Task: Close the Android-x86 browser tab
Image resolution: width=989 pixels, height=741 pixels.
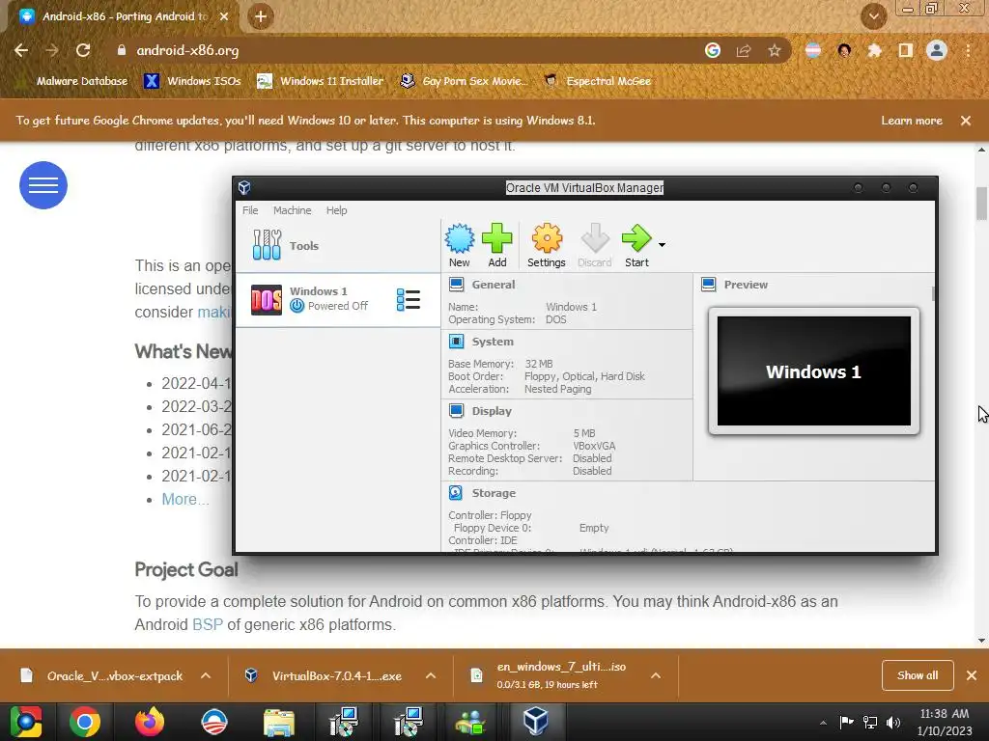Action: [224, 16]
